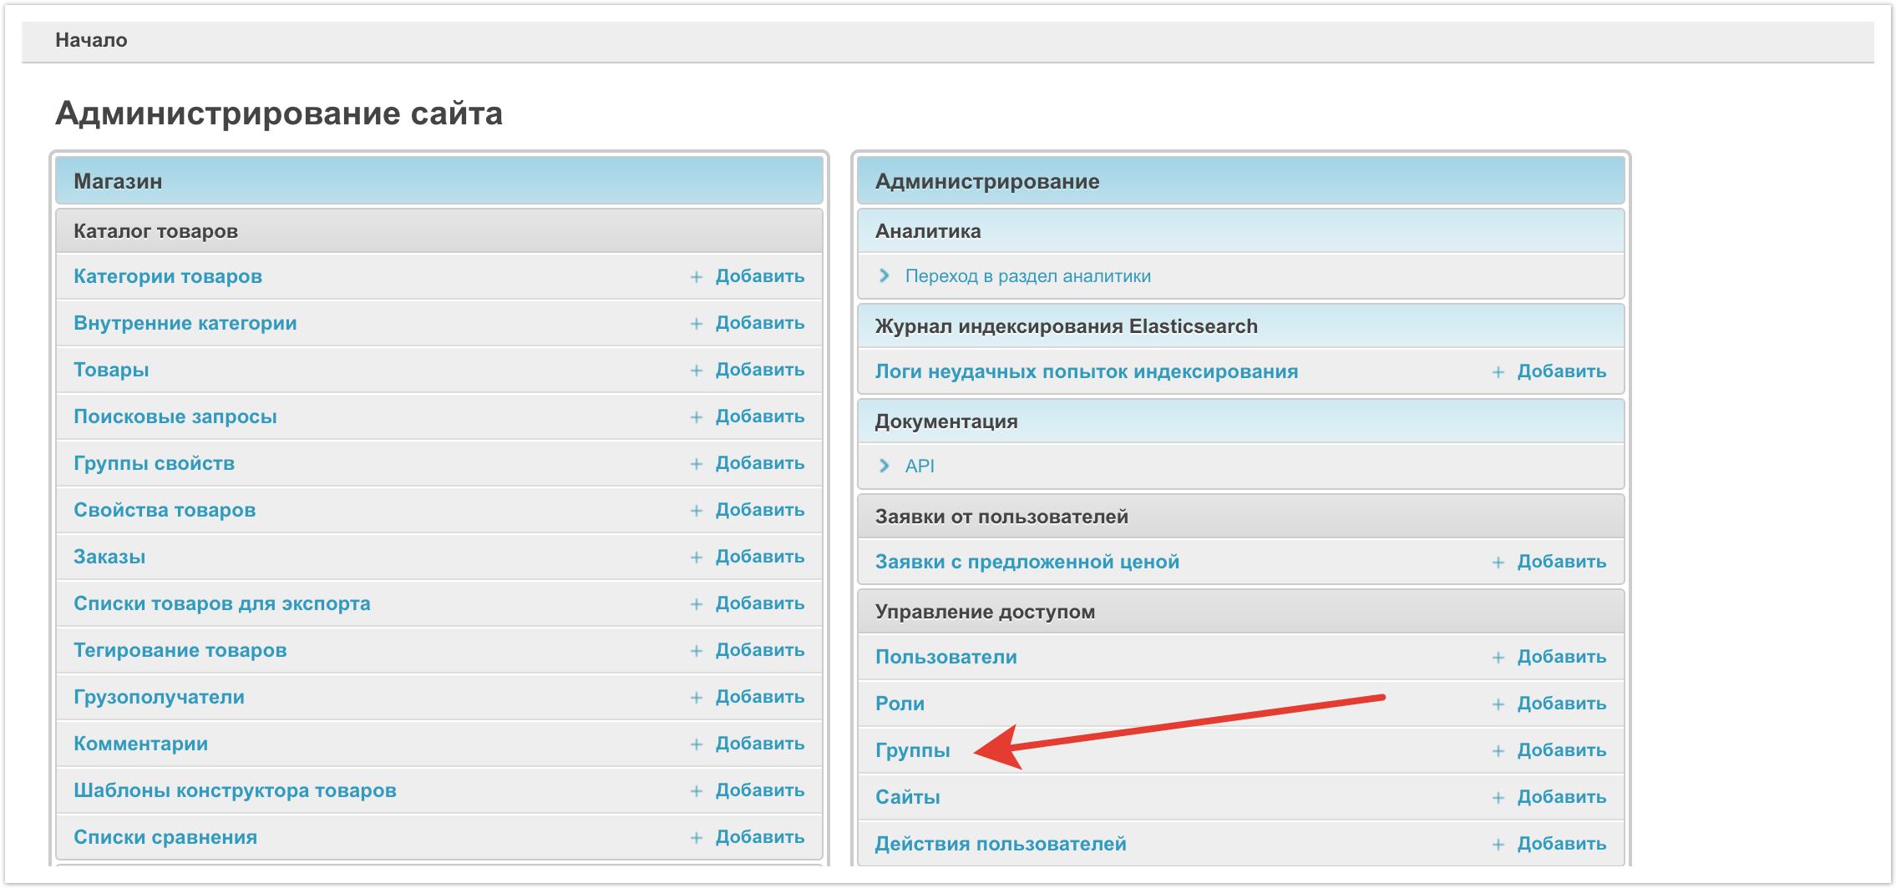This screenshot has width=1896, height=888.
Task: Open Заявки с предложенной ценой
Action: (1027, 562)
